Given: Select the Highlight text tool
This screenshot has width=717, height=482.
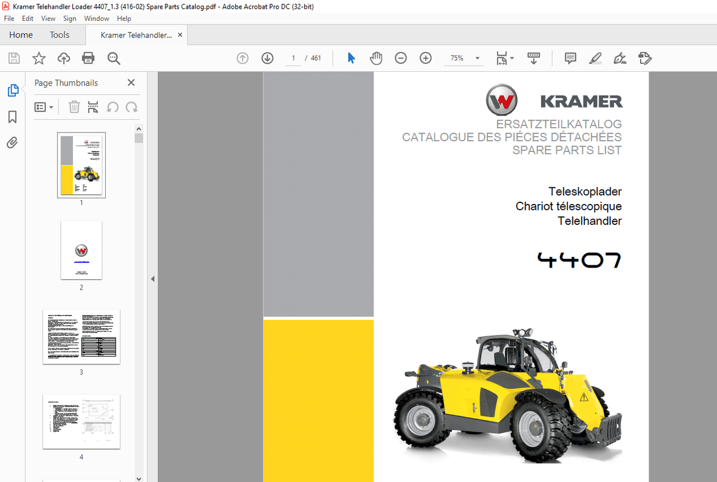Looking at the screenshot, I should coord(595,58).
